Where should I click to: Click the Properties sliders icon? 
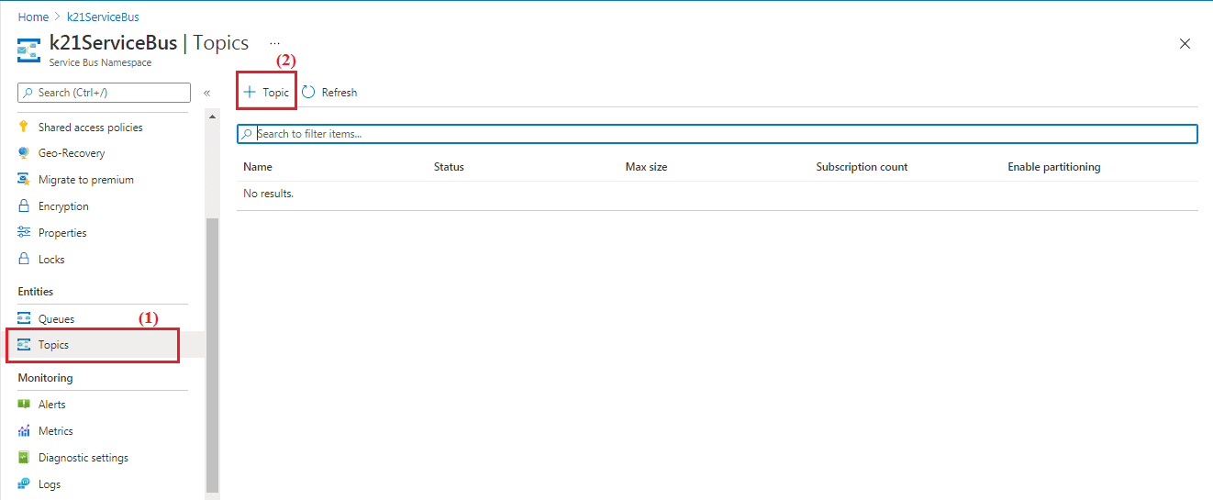[x=24, y=233]
